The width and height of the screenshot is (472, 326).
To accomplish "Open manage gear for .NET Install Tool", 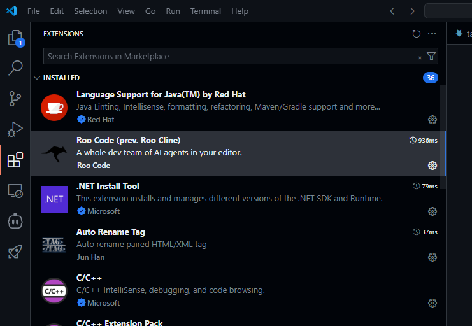I will tap(433, 211).
